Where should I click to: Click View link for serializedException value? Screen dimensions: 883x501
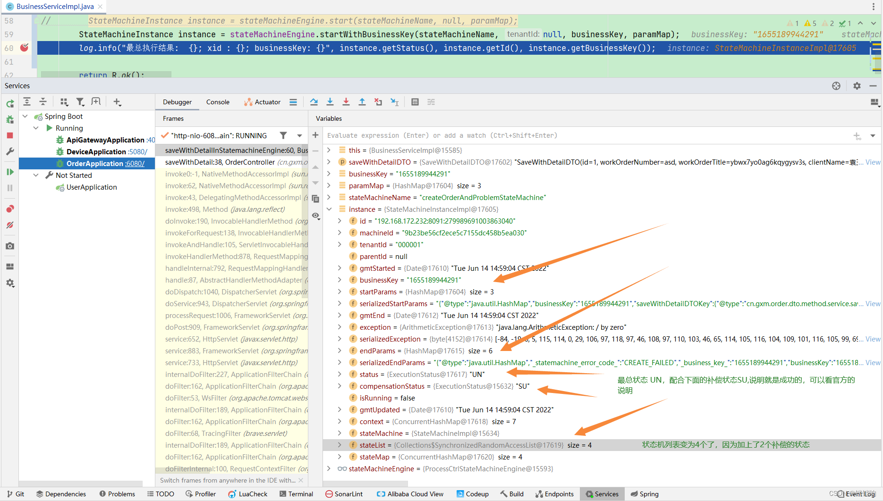873,339
